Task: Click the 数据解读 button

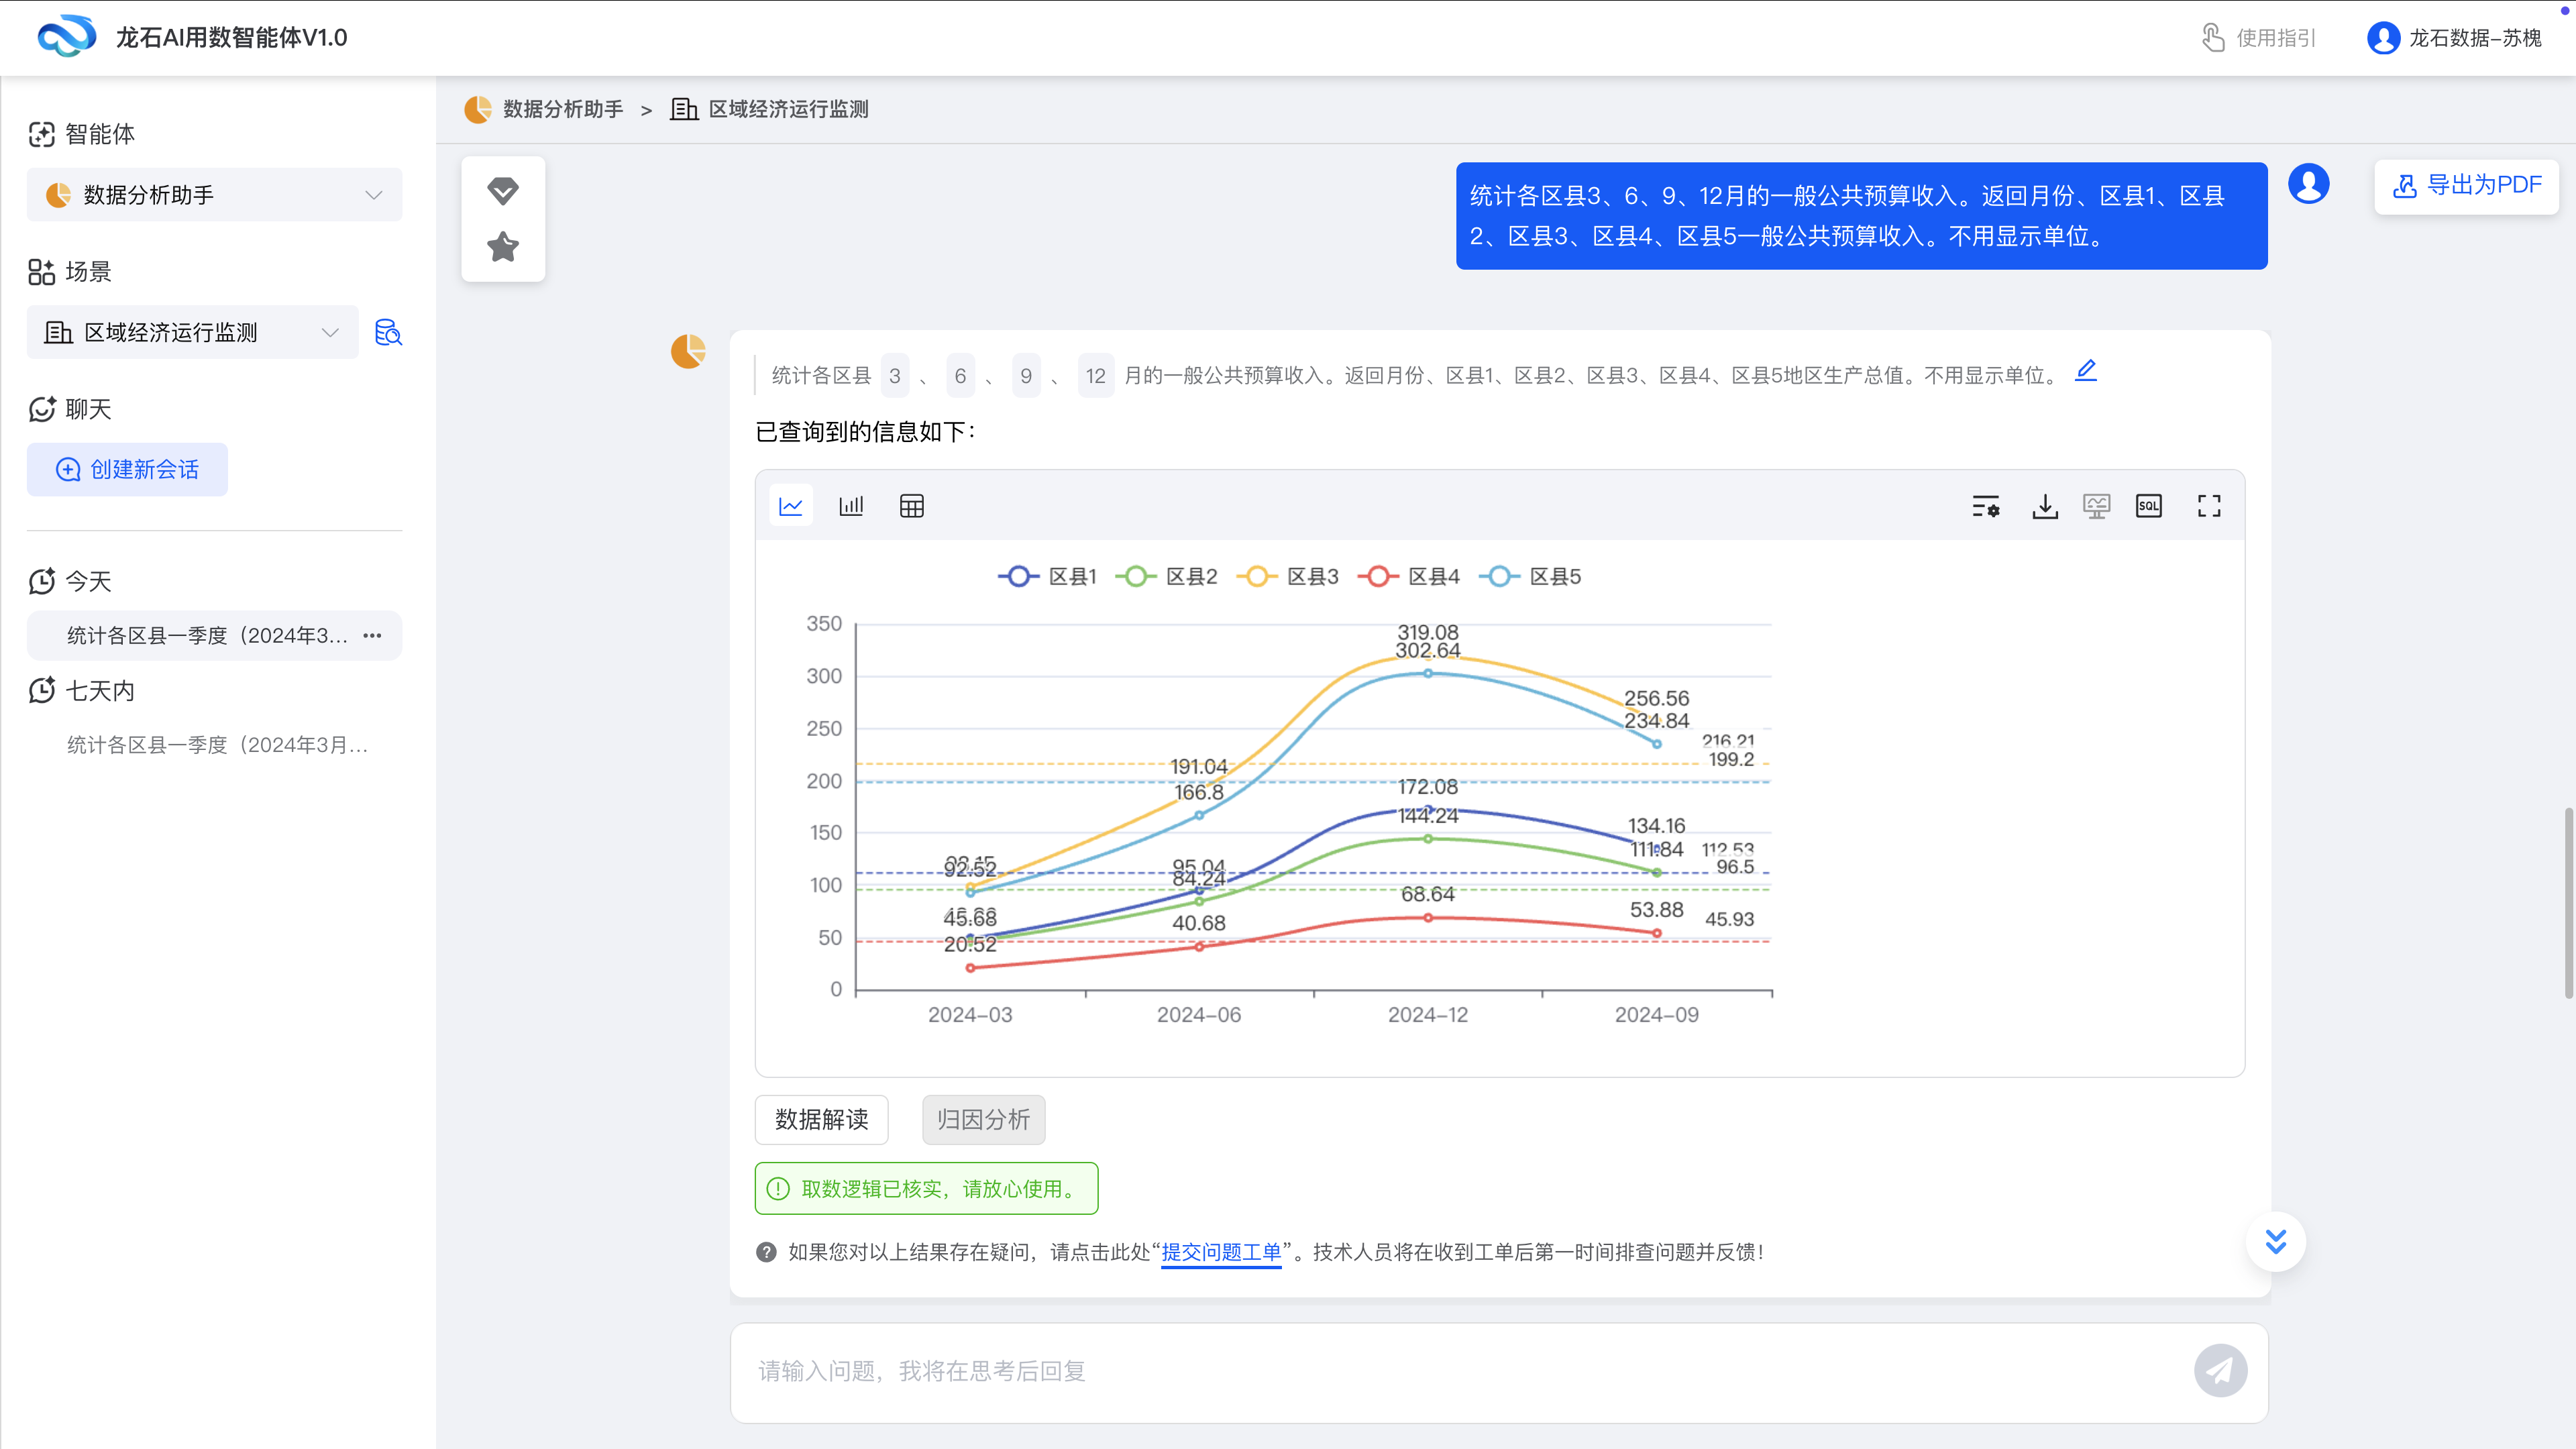Action: (821, 1120)
